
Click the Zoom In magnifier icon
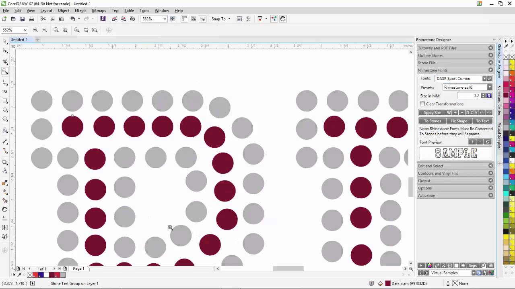(35, 30)
